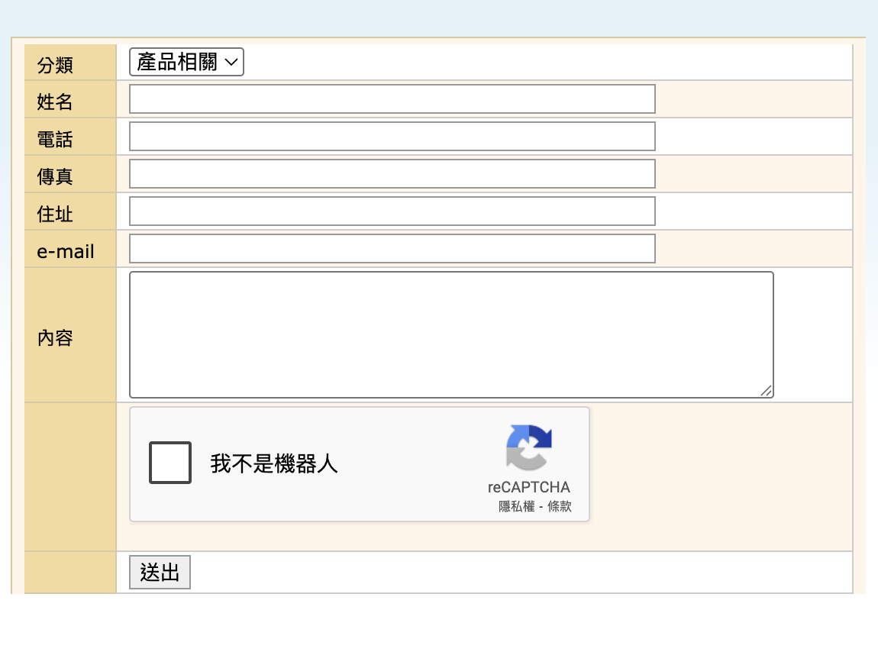Image resolution: width=878 pixels, height=652 pixels.
Task: Click into the 住址 address field
Action: pyautogui.click(x=392, y=211)
